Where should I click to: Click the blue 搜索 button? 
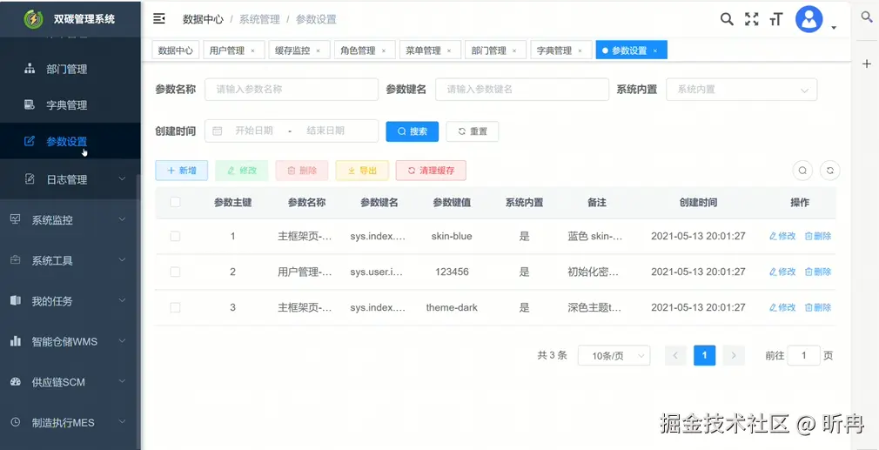pyautogui.click(x=412, y=131)
